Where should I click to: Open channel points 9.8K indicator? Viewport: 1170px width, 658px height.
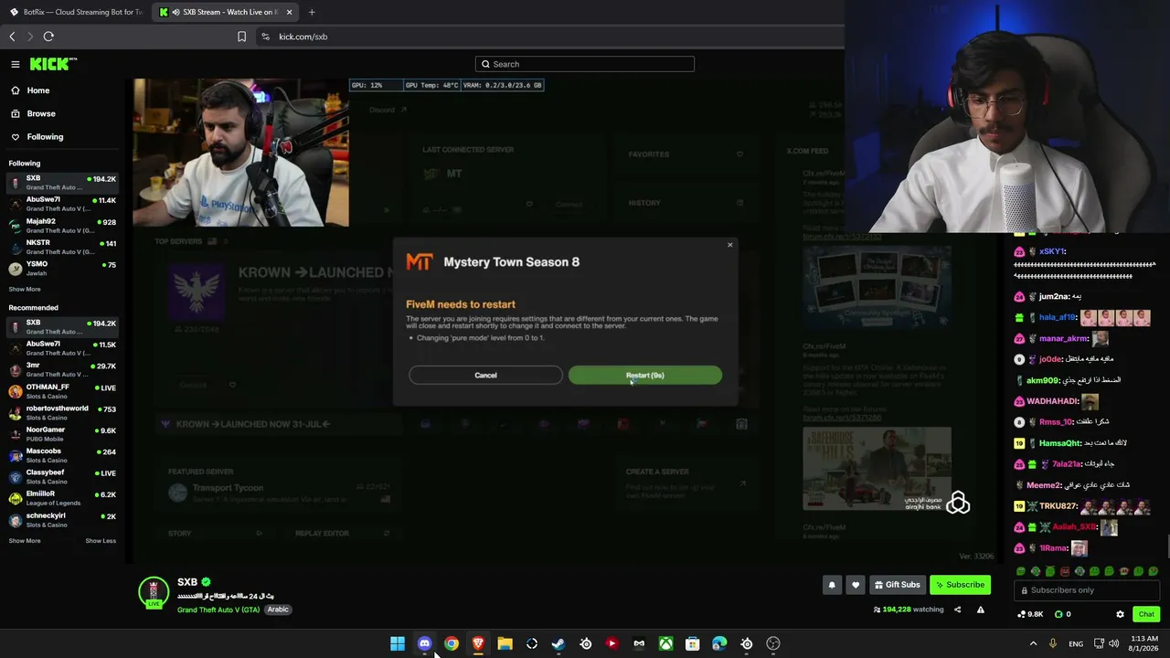1030,614
